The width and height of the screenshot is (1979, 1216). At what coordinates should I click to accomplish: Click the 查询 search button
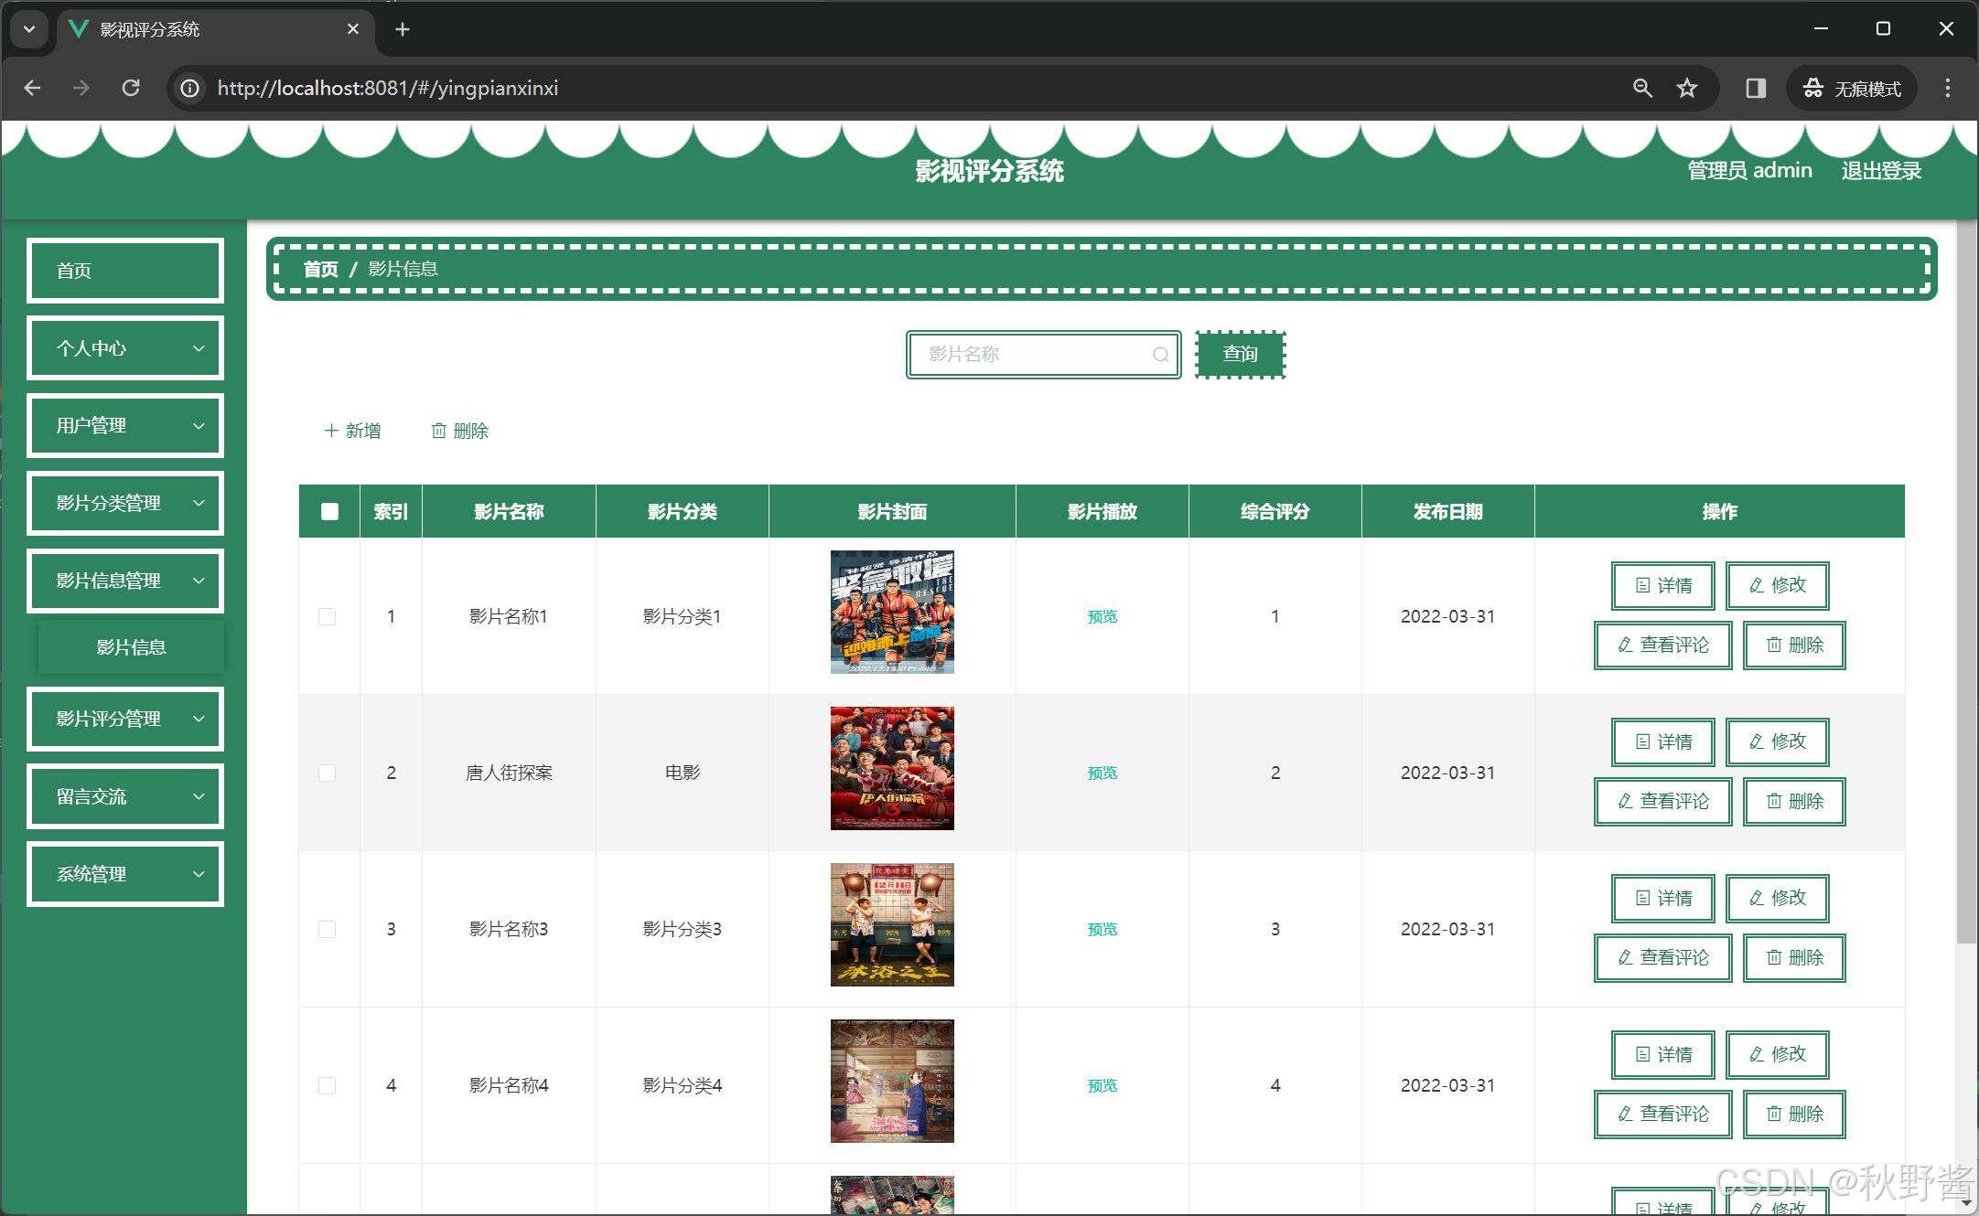[x=1240, y=355]
